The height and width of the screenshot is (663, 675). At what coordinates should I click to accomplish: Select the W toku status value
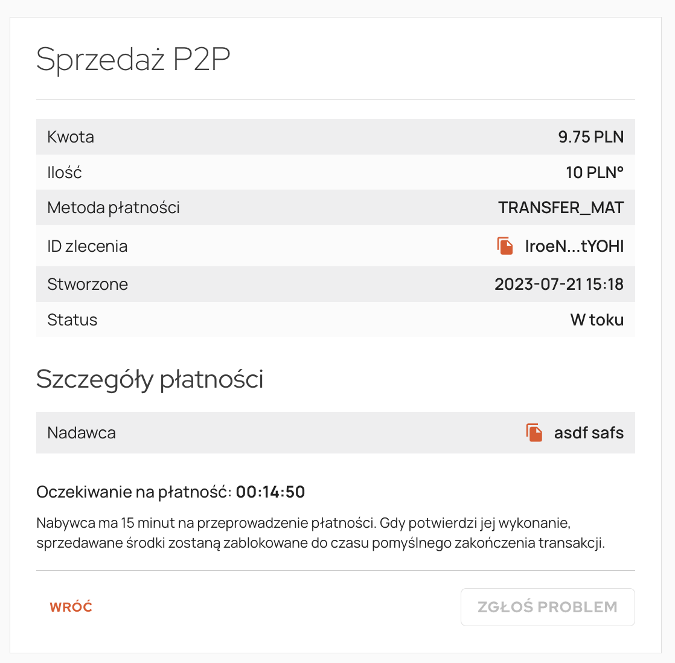pos(597,320)
